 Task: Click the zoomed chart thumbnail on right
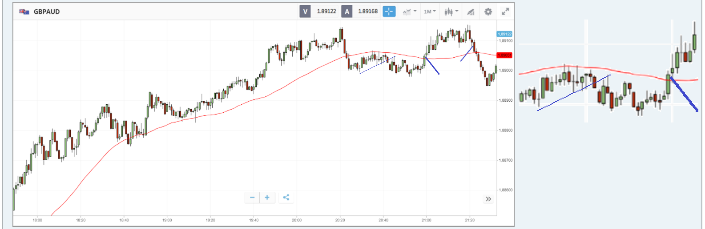point(608,71)
